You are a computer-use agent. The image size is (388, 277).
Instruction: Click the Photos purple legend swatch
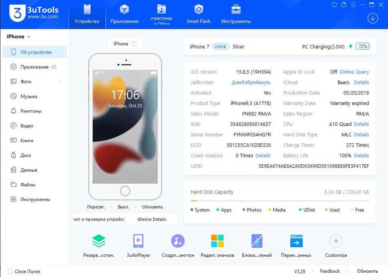[244, 210]
